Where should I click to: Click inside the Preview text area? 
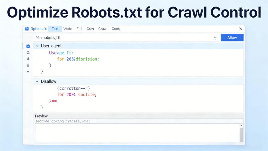click(136, 133)
